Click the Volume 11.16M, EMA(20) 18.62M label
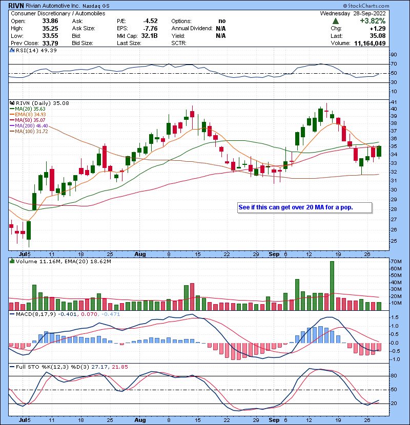The image size is (410, 425). (x=64, y=261)
